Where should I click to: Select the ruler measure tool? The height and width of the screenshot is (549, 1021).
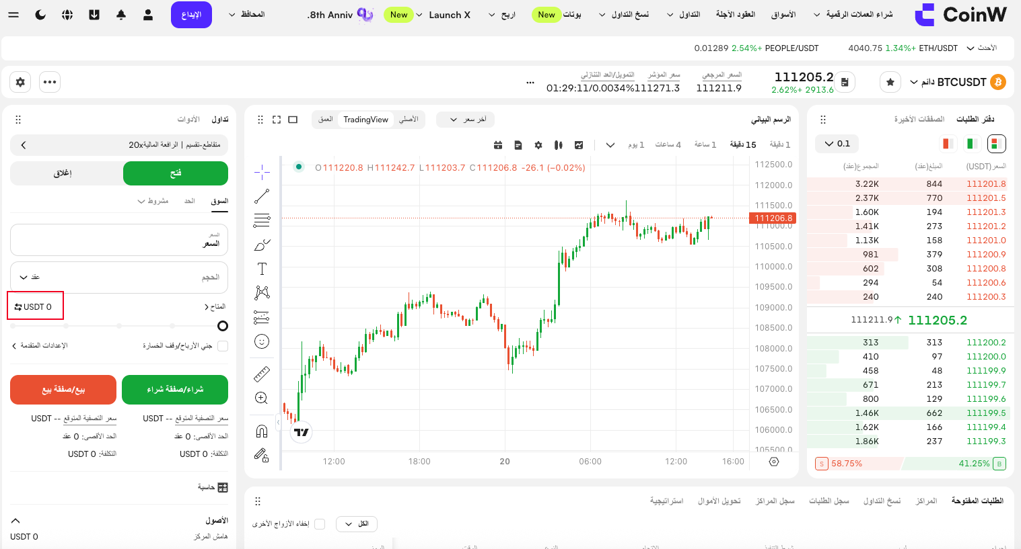click(262, 374)
